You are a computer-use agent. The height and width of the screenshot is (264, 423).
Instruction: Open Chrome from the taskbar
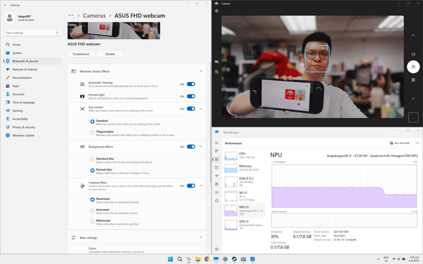(207, 259)
